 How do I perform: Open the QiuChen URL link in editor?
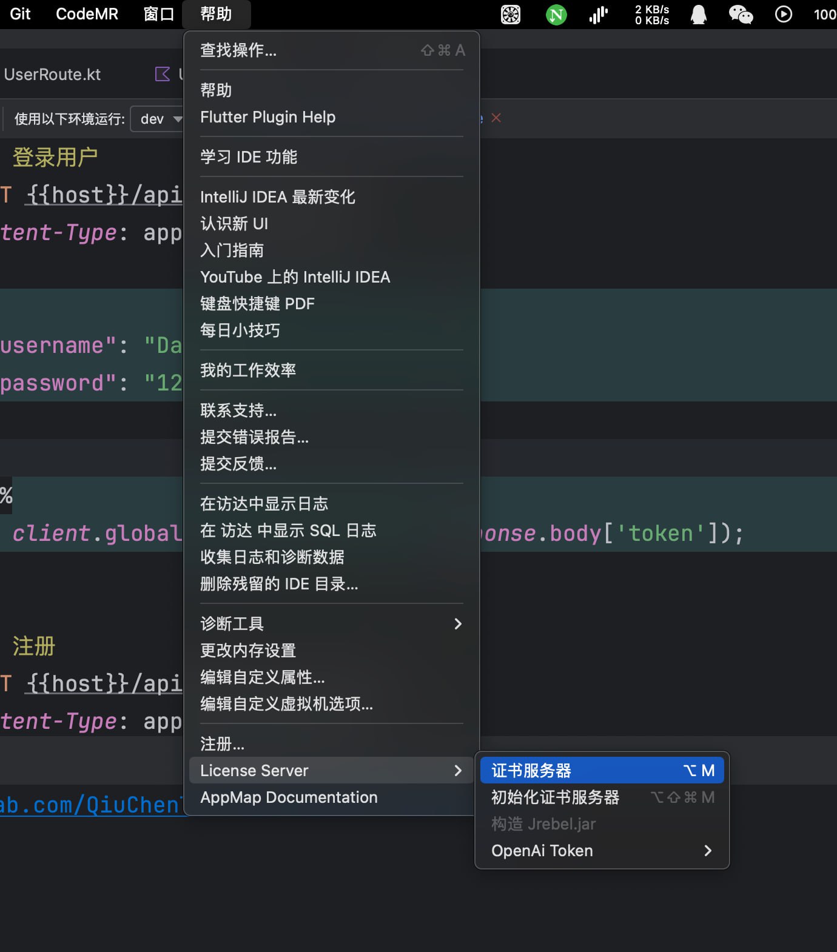(x=92, y=805)
